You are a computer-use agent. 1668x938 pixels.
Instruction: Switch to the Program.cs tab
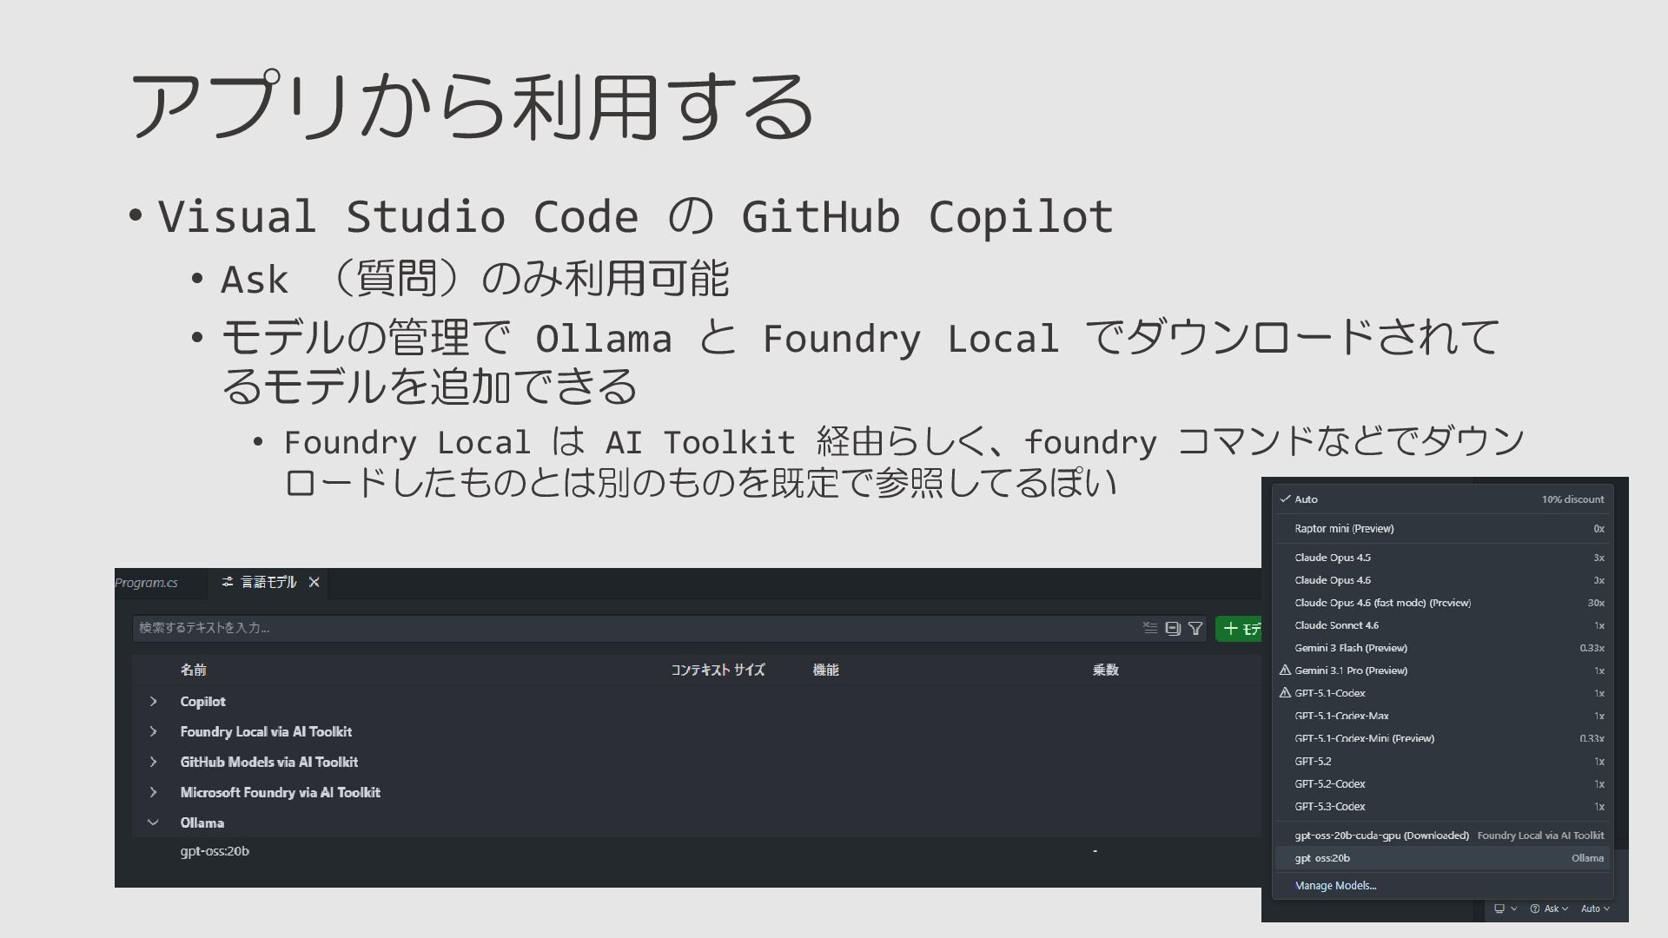pyautogui.click(x=148, y=583)
